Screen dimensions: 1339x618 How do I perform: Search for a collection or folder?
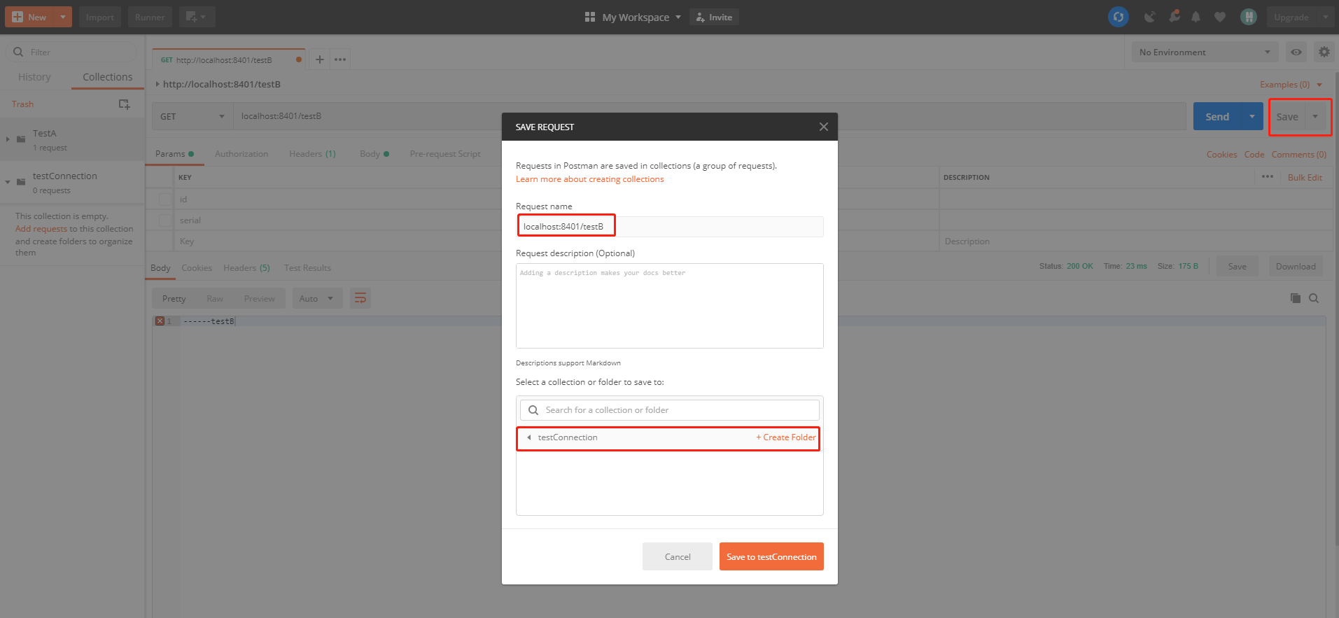click(x=669, y=410)
